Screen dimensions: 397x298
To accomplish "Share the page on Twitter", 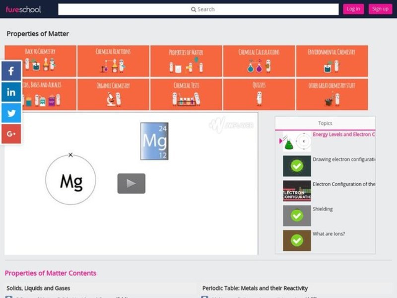I will pyautogui.click(x=11, y=113).
